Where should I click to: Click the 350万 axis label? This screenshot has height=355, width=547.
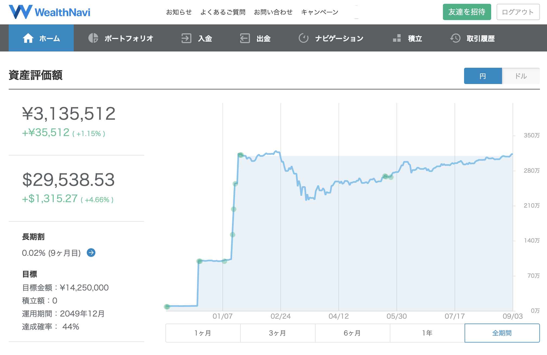pyautogui.click(x=532, y=135)
